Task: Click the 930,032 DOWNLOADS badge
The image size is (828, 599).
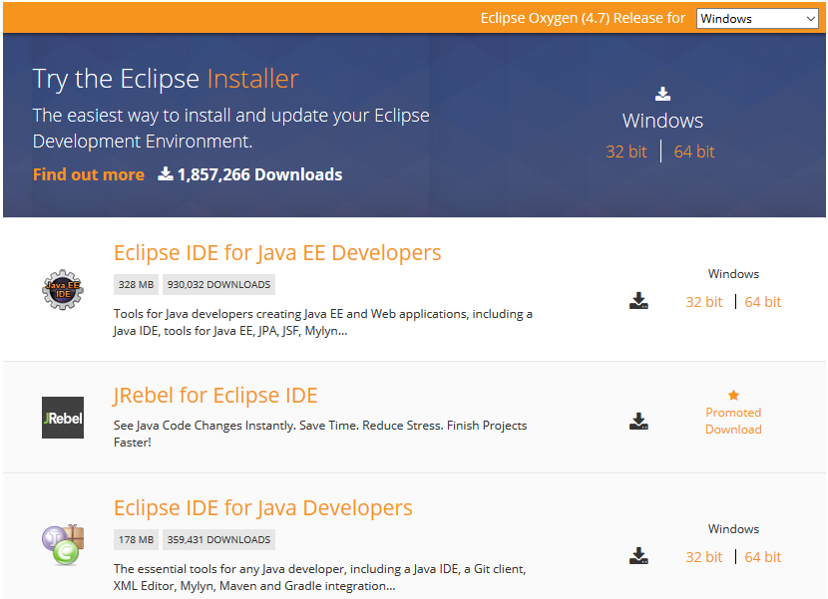Action: point(218,284)
